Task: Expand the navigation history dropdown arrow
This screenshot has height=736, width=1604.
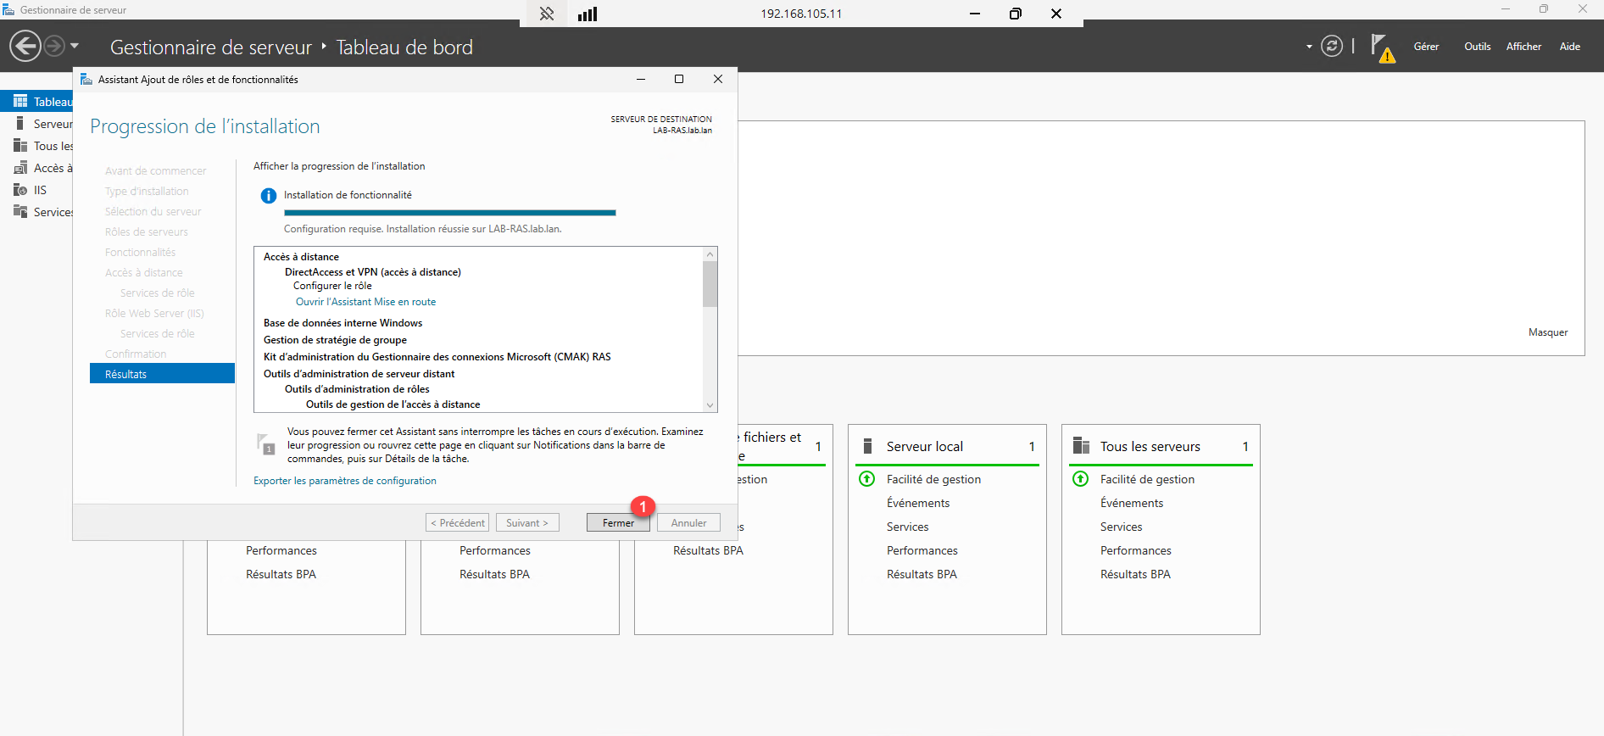Action: point(75,46)
